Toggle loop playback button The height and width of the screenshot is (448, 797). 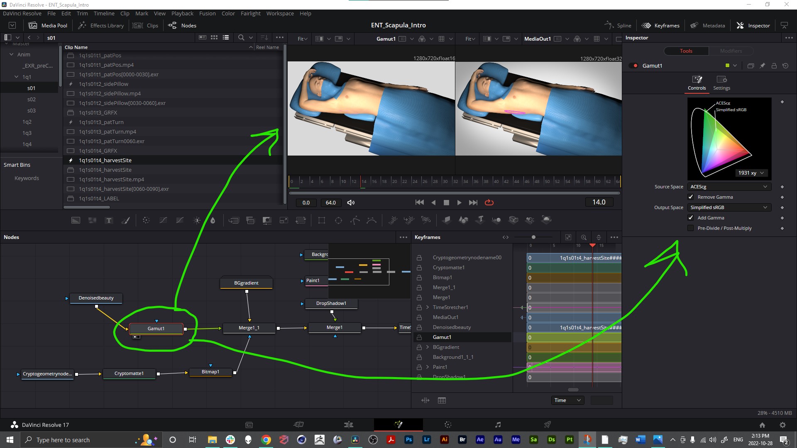489,202
